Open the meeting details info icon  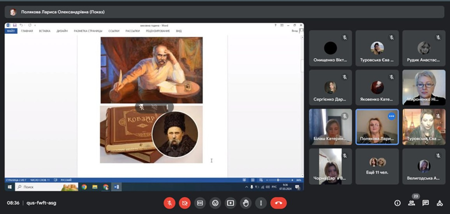pos(397,203)
